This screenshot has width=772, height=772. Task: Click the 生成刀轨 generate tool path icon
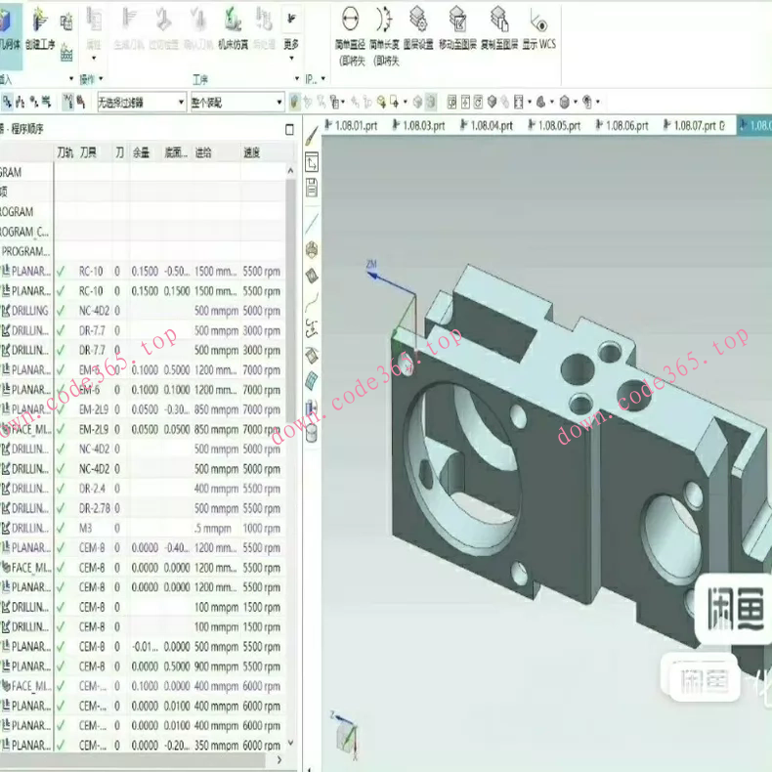pyautogui.click(x=129, y=29)
